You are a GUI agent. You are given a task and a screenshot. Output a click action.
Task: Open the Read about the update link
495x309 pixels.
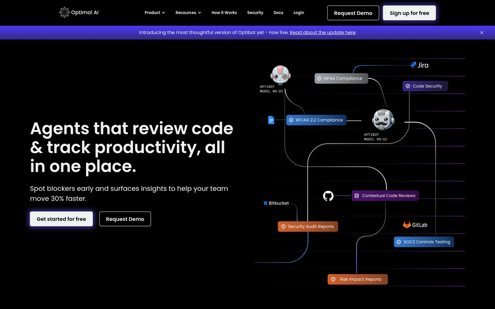coord(323,32)
